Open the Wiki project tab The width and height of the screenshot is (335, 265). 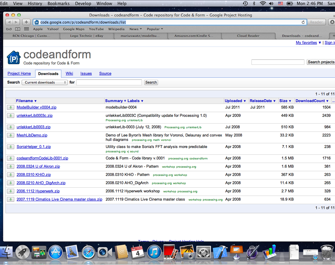[69, 73]
